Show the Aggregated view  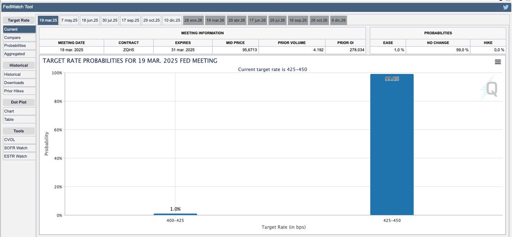[x=19, y=54]
